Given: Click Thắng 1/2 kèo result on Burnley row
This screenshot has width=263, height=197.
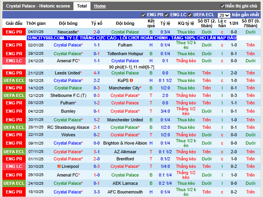Looking at the screenshot, I should click(x=186, y=111).
